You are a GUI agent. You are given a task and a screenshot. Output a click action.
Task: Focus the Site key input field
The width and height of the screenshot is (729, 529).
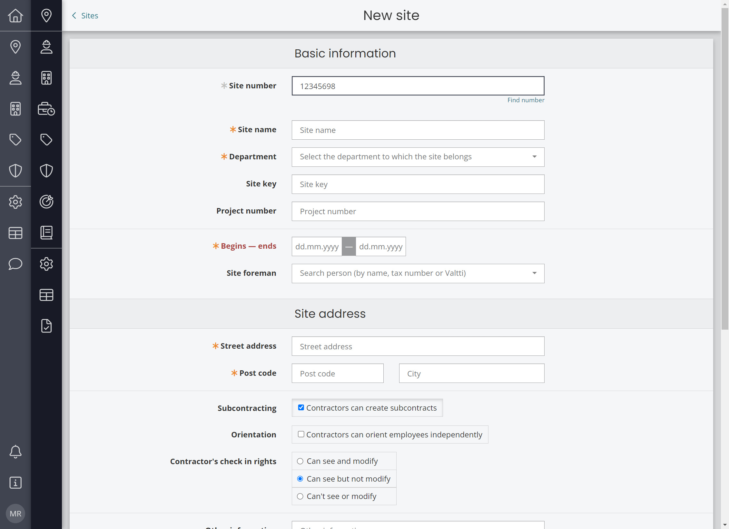(418, 184)
